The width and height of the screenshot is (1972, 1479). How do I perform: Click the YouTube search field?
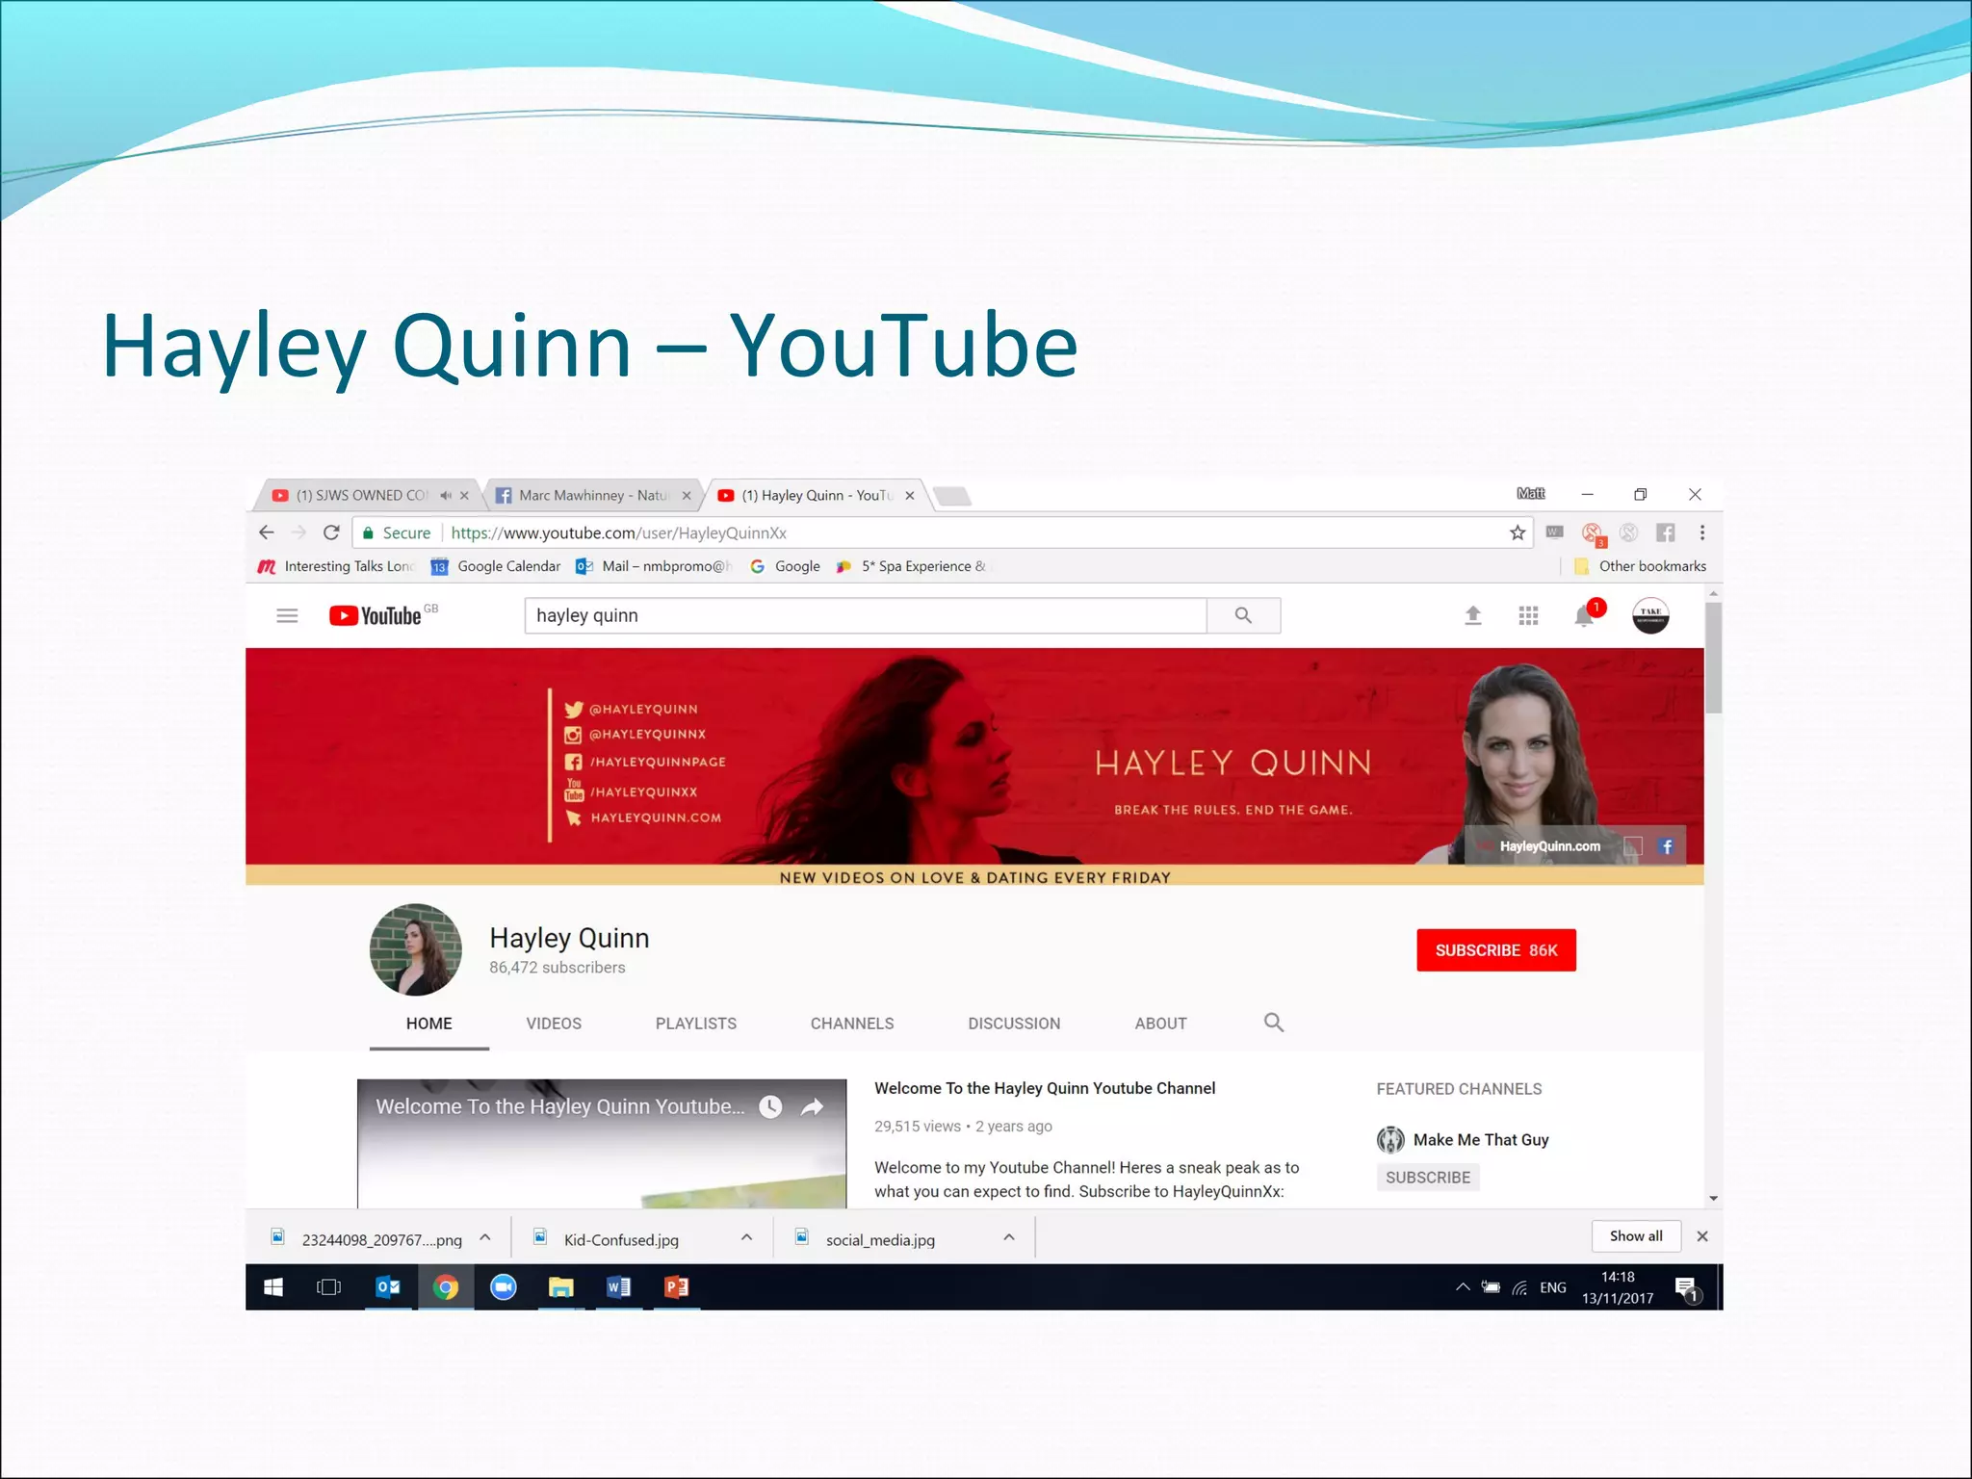(865, 615)
